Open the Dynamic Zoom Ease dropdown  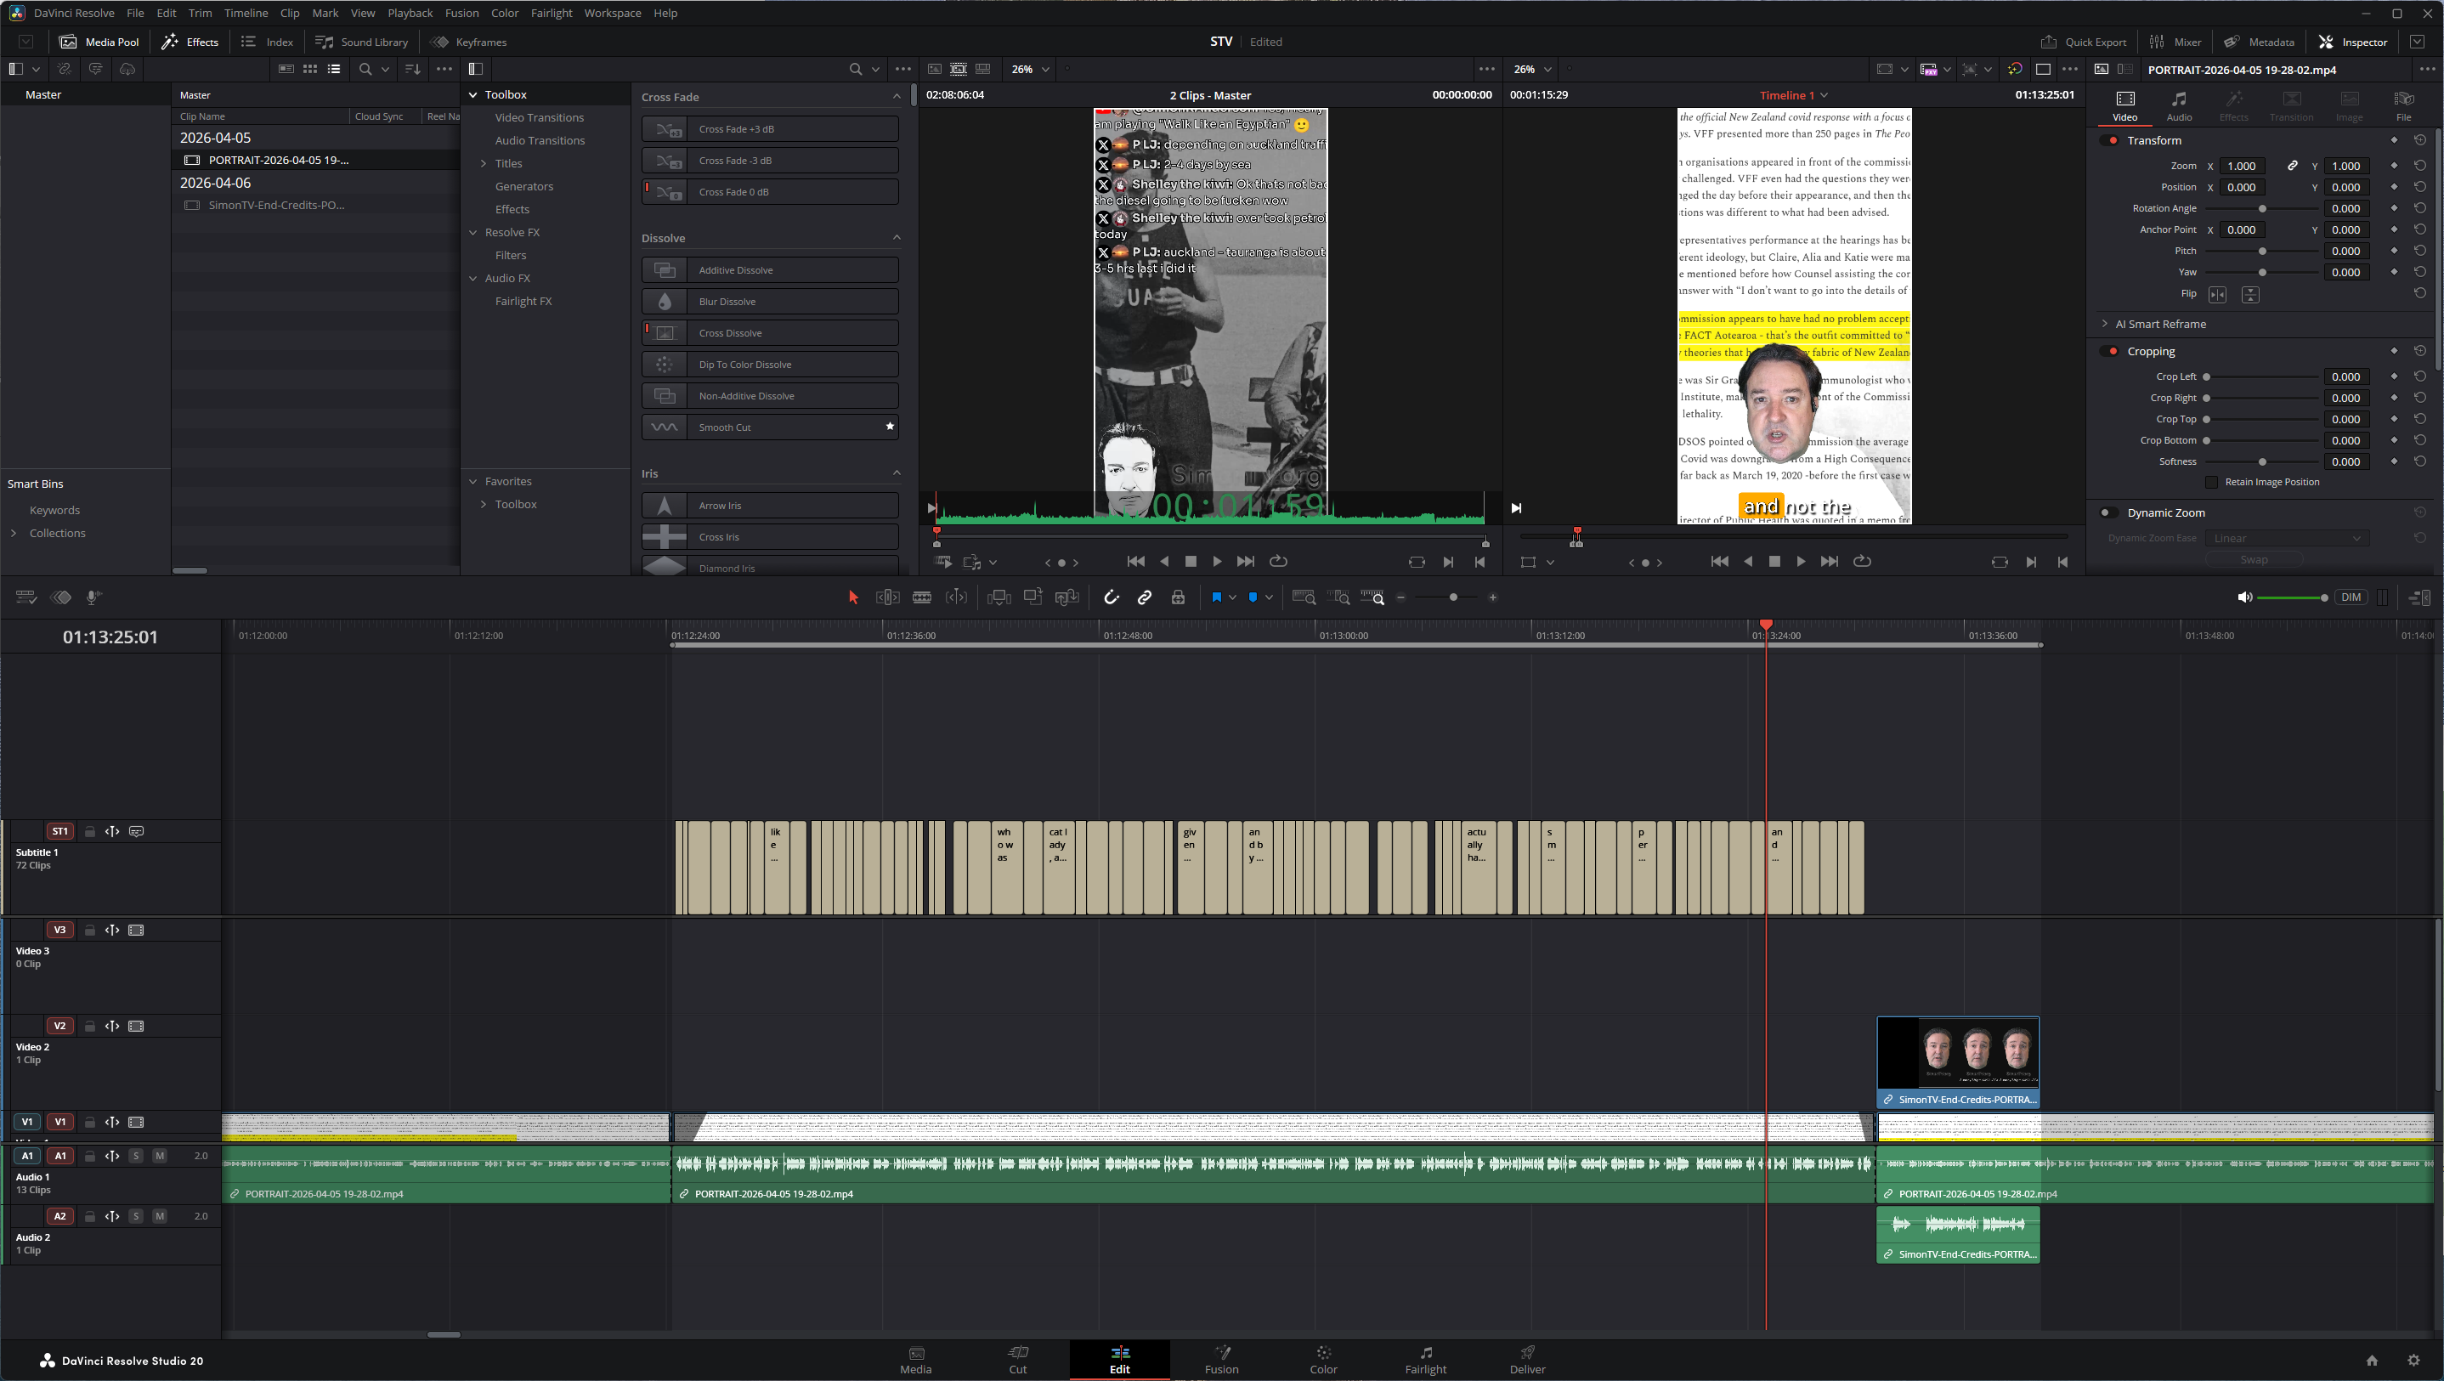(x=2287, y=538)
